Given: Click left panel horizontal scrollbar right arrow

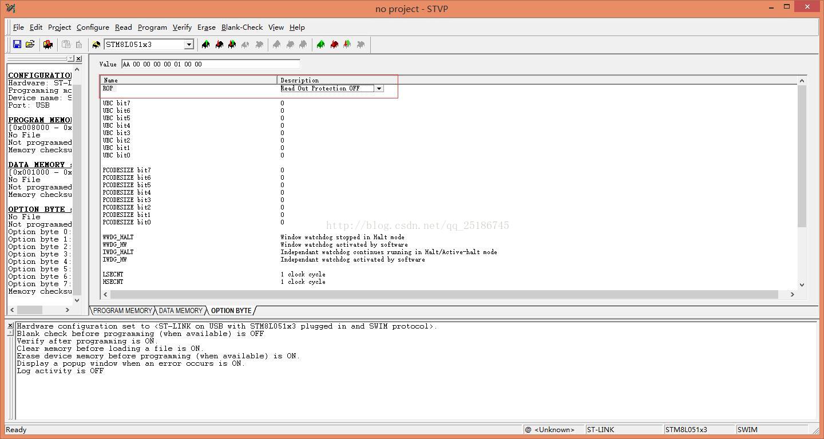Looking at the screenshot, I should click(67, 310).
